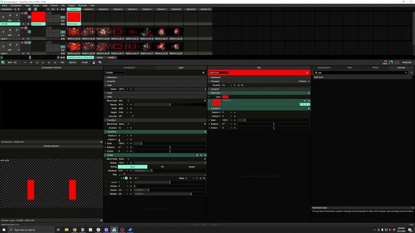Click the Task View icon on the taskbar
Image resolution: width=415 pixels, height=233 pixels.
click(x=58, y=230)
